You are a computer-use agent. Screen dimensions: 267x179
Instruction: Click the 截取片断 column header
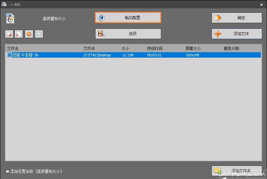(231, 48)
